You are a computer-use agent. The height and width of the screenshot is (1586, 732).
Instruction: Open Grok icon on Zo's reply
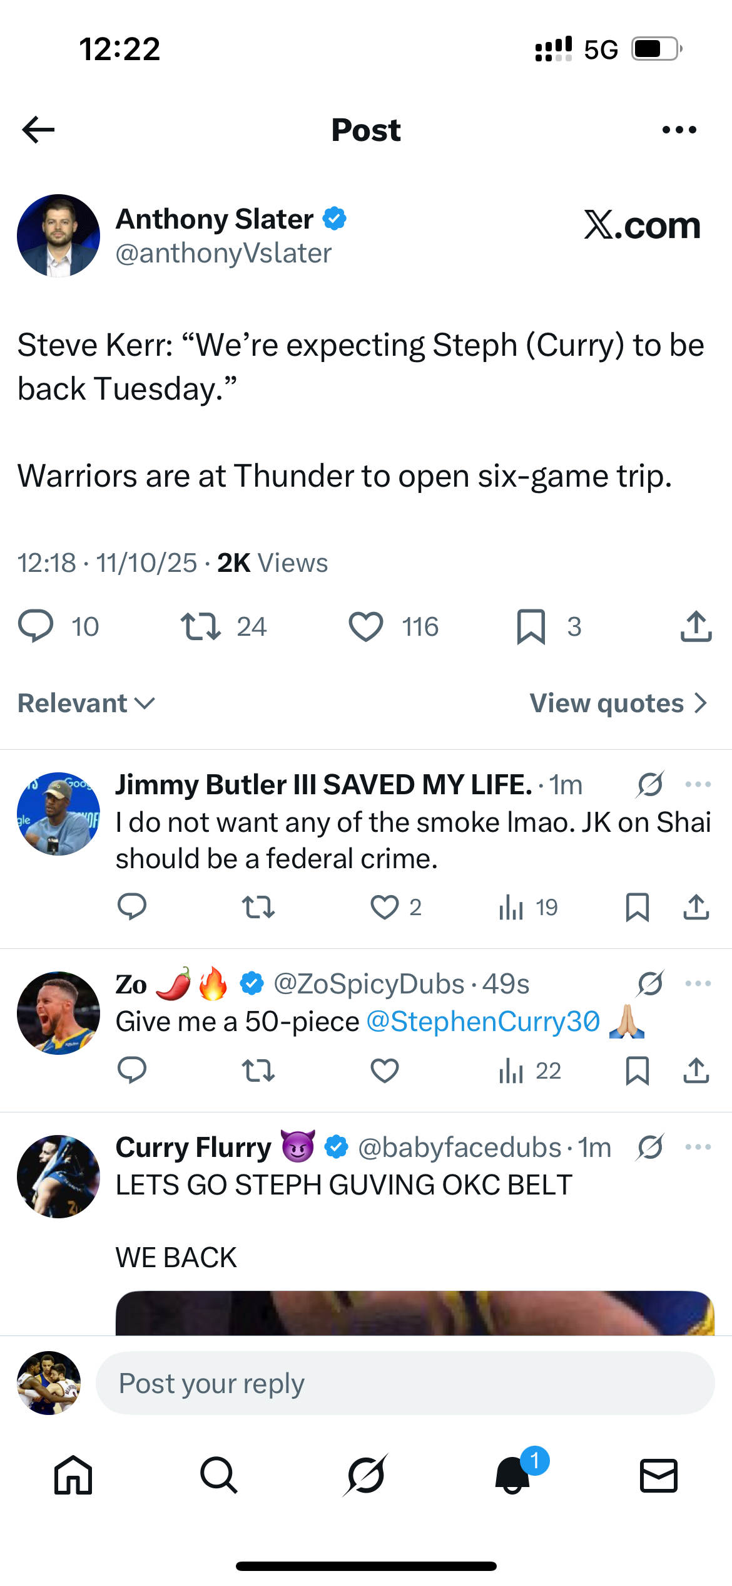[x=651, y=983]
